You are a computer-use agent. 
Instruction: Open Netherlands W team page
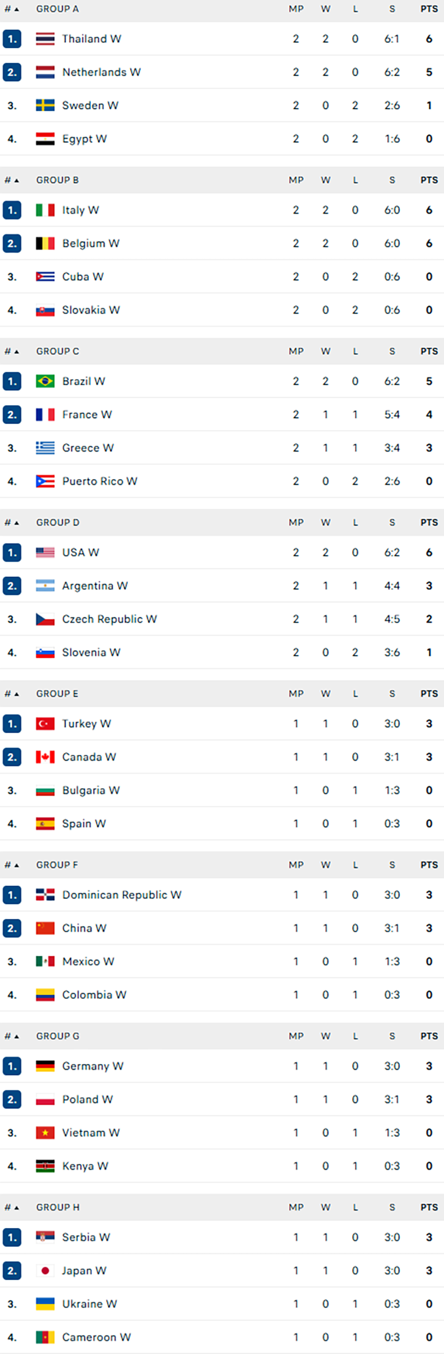coord(101,72)
